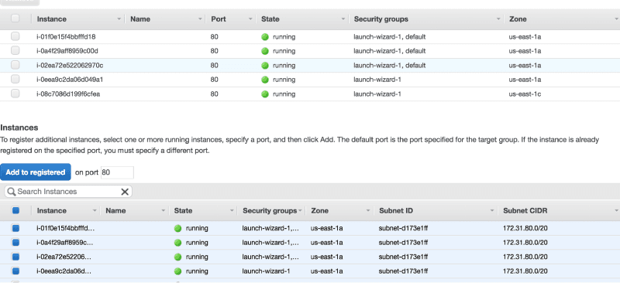Screen dimensions: 620x286
Task: Open the Port column dropdown arrow
Action: click(x=250, y=19)
